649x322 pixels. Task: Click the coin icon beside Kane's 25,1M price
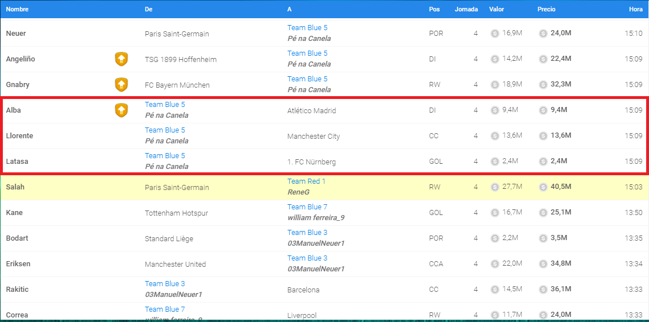[x=543, y=213]
